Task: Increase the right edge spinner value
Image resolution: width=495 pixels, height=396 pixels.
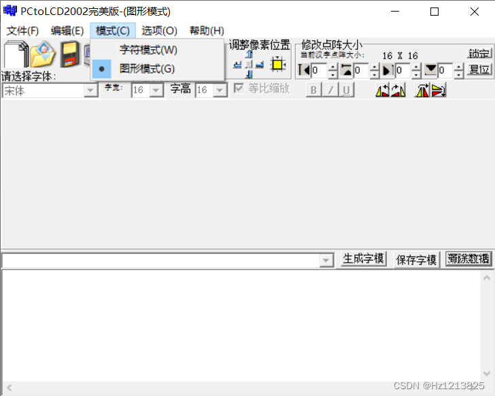Action: pyautogui.click(x=416, y=67)
